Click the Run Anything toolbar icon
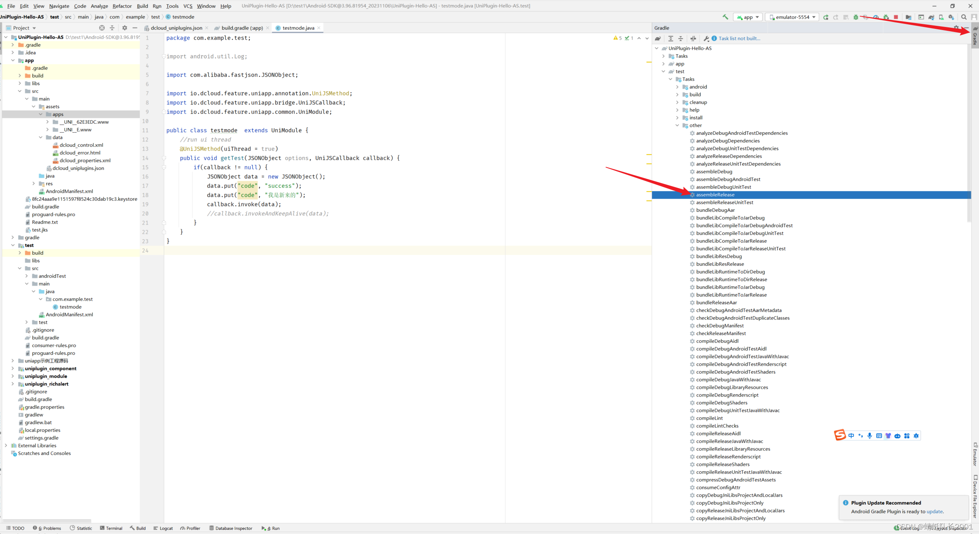The height and width of the screenshot is (534, 979). 921,17
